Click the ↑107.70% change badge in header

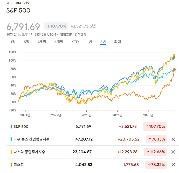tap(56, 26)
